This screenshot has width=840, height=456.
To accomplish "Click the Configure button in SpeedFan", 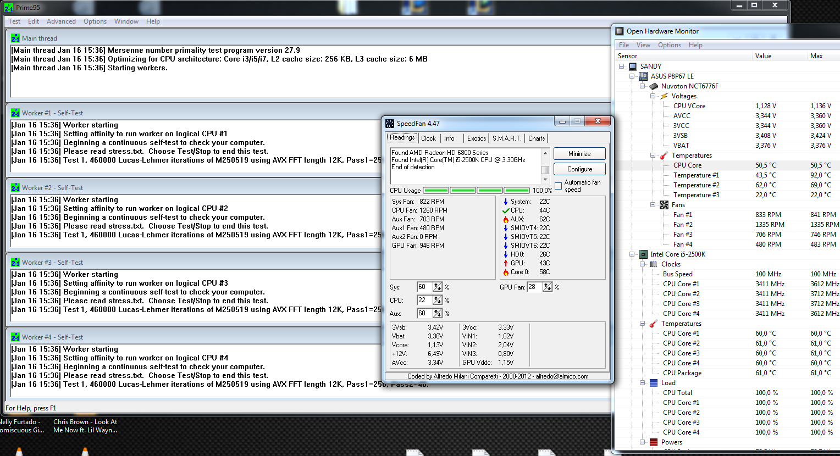I will tap(579, 169).
